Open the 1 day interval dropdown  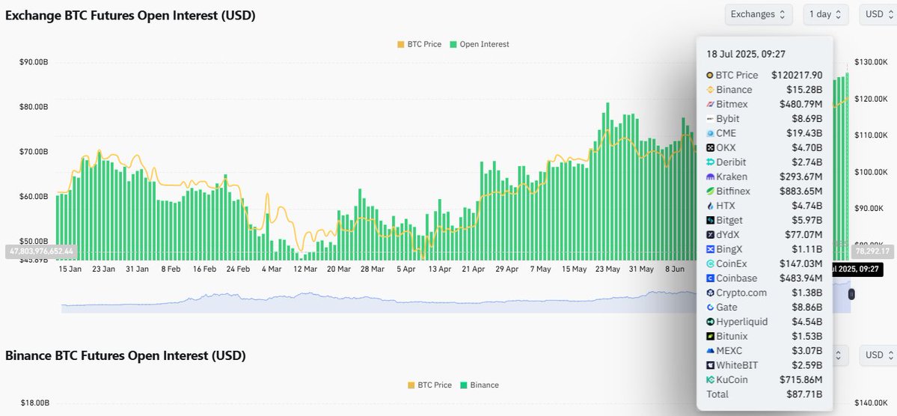[x=825, y=14]
